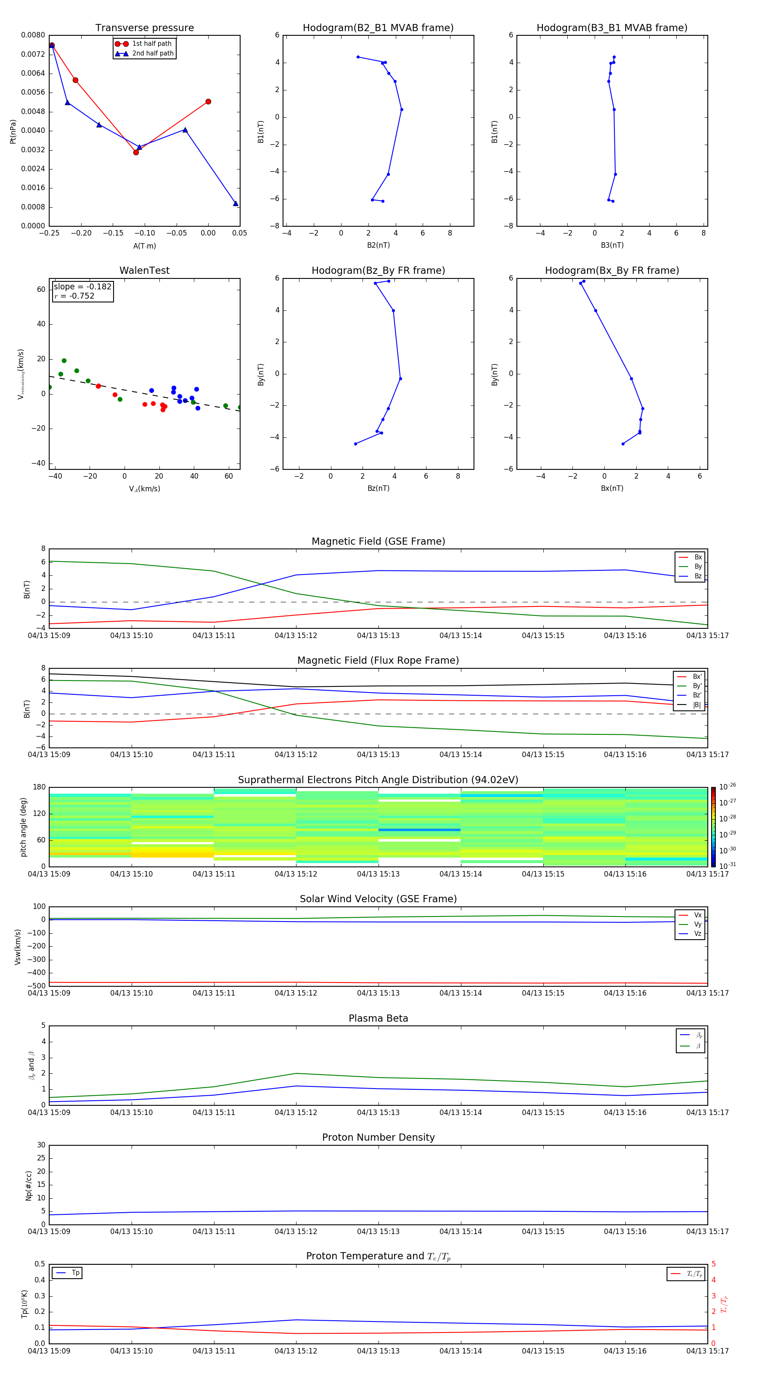
Task: Click the 'Transverse pressure' plot title
Action: click(144, 28)
